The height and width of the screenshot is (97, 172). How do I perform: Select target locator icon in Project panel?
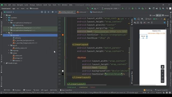[42, 12]
